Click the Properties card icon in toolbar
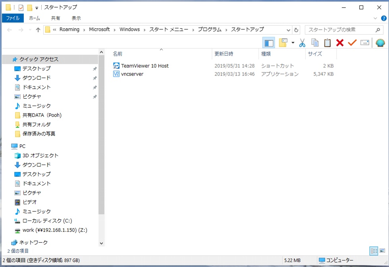 (x=365, y=43)
